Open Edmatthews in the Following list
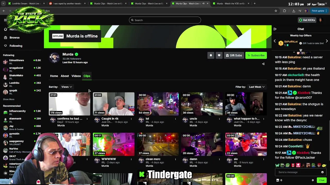This screenshot has height=185, width=330. [x=22, y=62]
